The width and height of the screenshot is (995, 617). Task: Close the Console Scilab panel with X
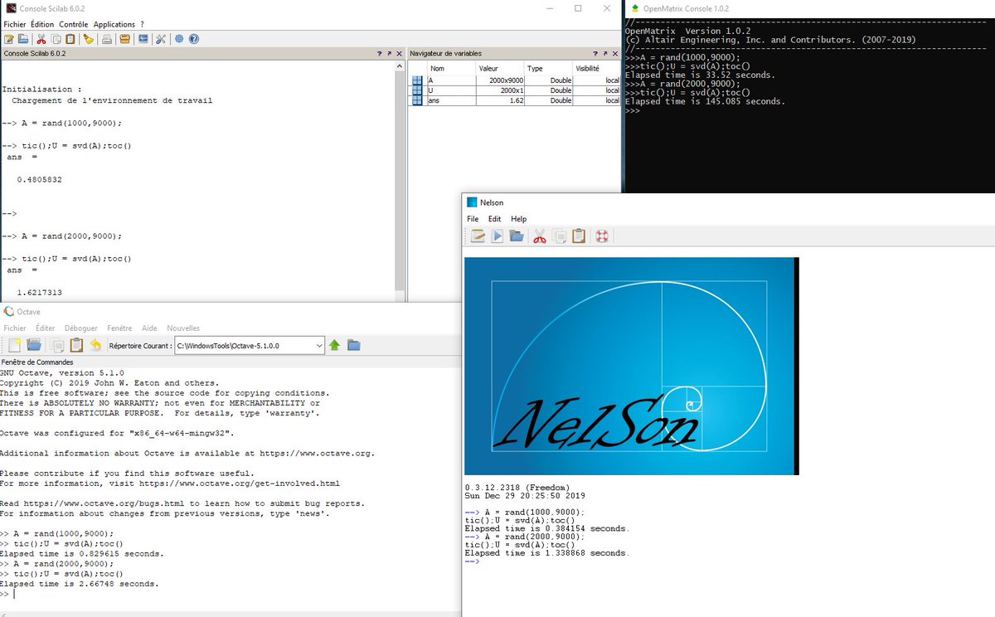coord(399,53)
